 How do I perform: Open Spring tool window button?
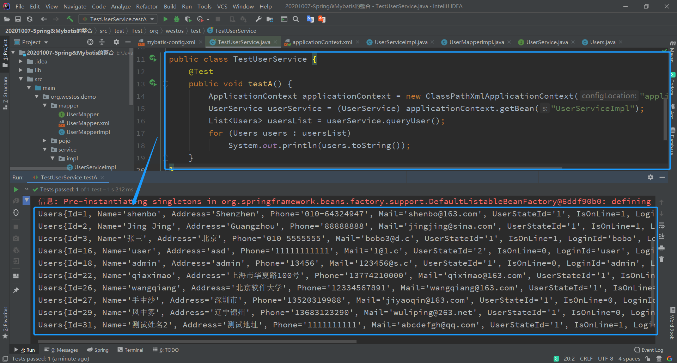point(98,350)
